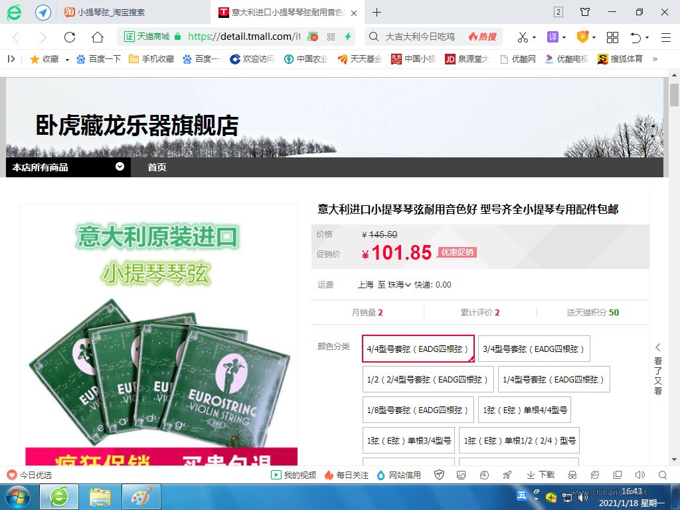Go to browser home page icon
Viewport: 680px width, 510px height.
[98, 37]
